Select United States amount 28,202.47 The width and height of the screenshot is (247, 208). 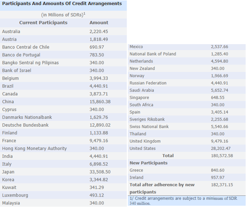(x=221, y=149)
